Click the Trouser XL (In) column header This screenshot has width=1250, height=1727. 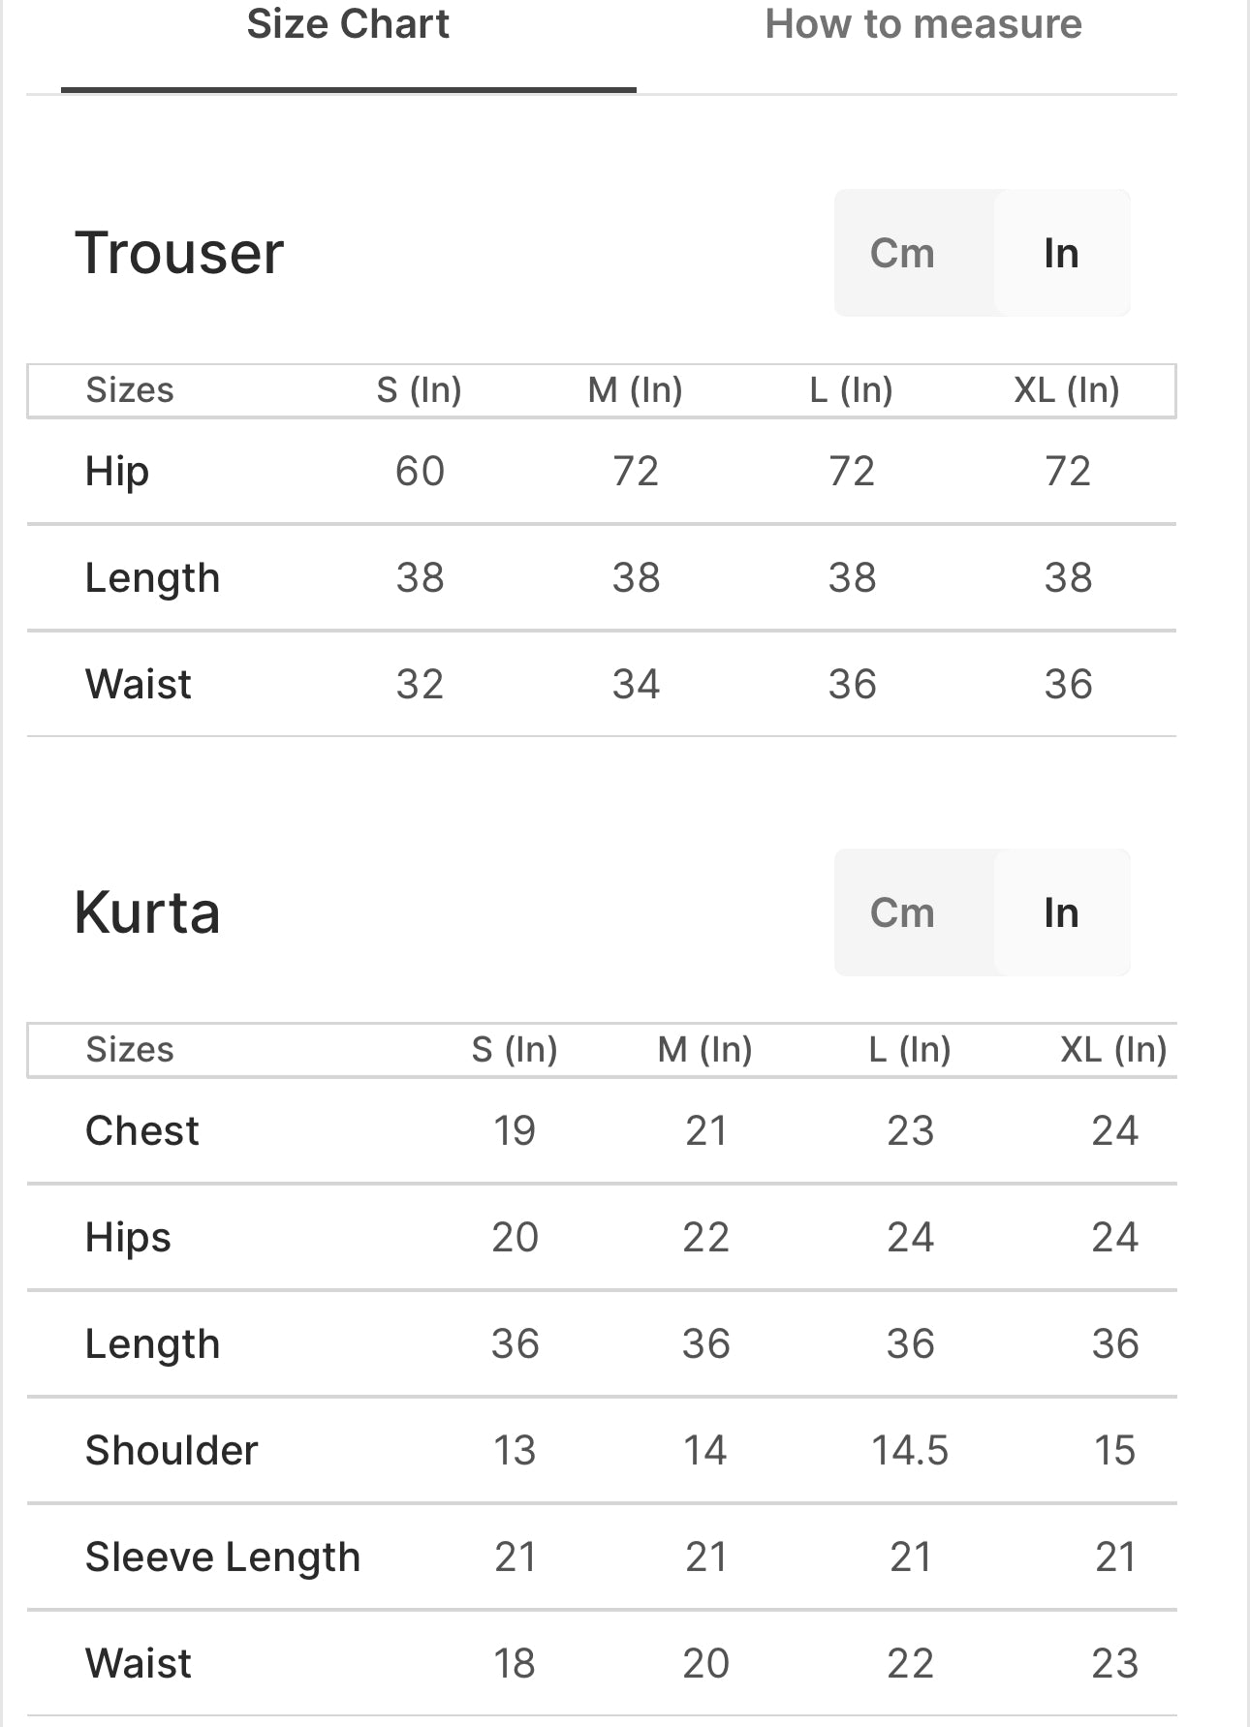click(1067, 390)
